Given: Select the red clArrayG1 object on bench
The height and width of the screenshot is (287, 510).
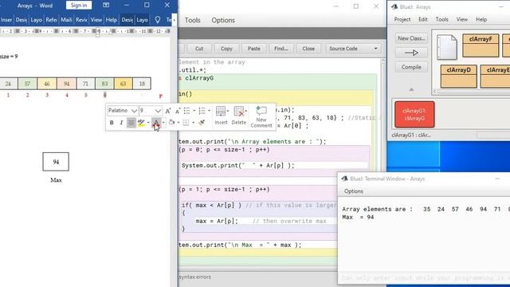Looking at the screenshot, I should click(x=414, y=115).
